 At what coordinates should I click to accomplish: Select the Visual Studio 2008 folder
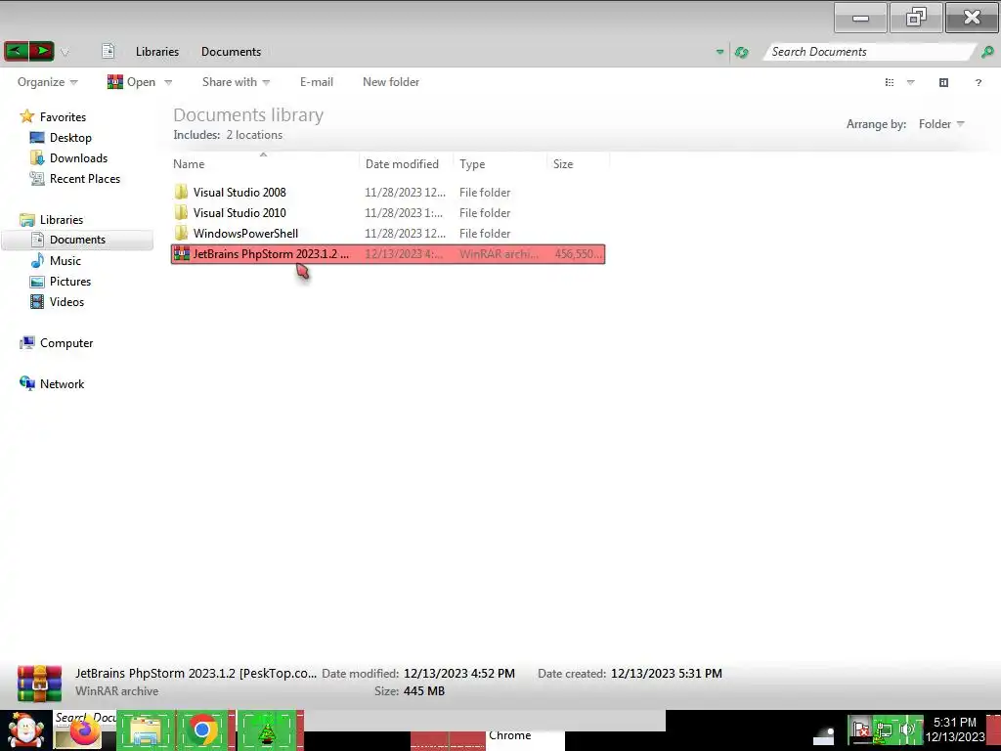pos(388,193)
